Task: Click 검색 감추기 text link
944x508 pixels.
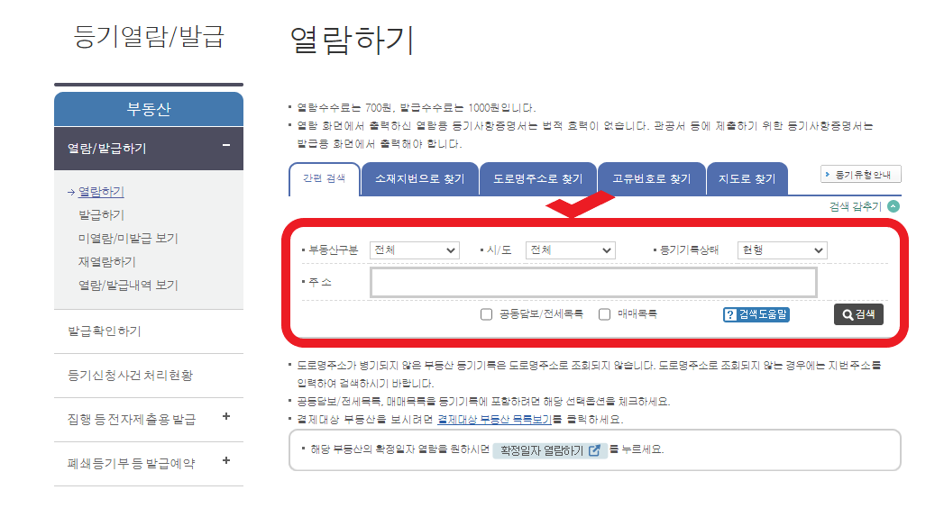Action: (x=856, y=207)
